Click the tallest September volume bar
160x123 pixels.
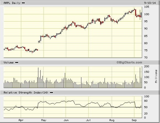click(140, 77)
